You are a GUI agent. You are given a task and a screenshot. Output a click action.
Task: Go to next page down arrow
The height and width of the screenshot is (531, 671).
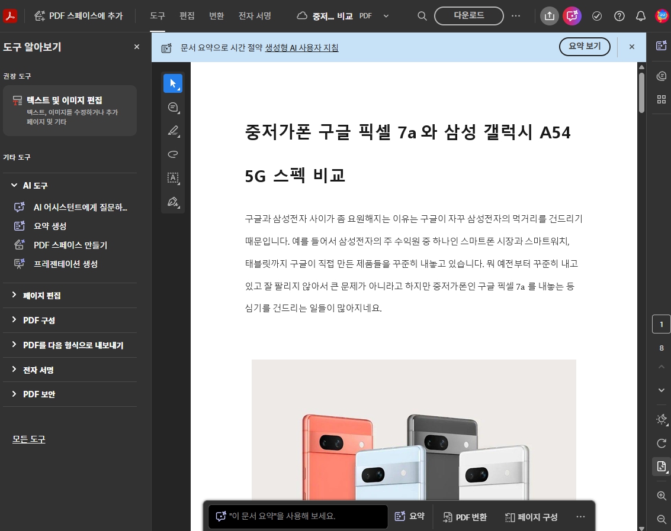click(x=662, y=390)
